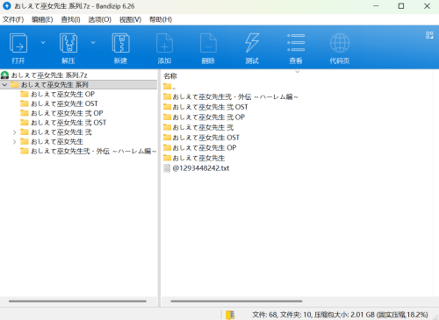The width and height of the screenshot is (439, 320).
Task: Select おしえて巫女先生 系列 folder in tree
Action: coord(54,85)
